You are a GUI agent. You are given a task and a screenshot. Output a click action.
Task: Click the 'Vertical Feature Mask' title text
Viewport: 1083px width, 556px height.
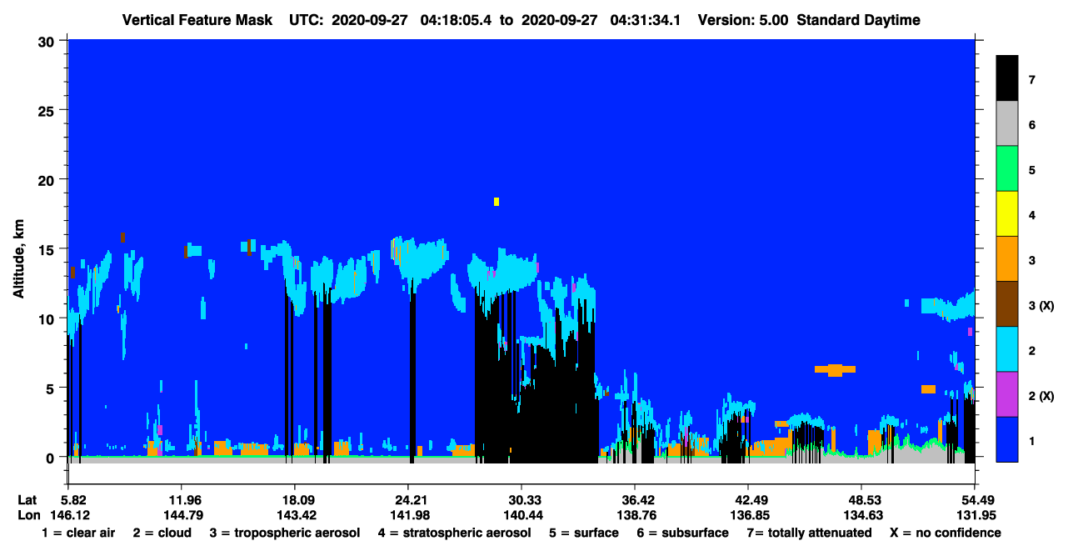(x=196, y=20)
